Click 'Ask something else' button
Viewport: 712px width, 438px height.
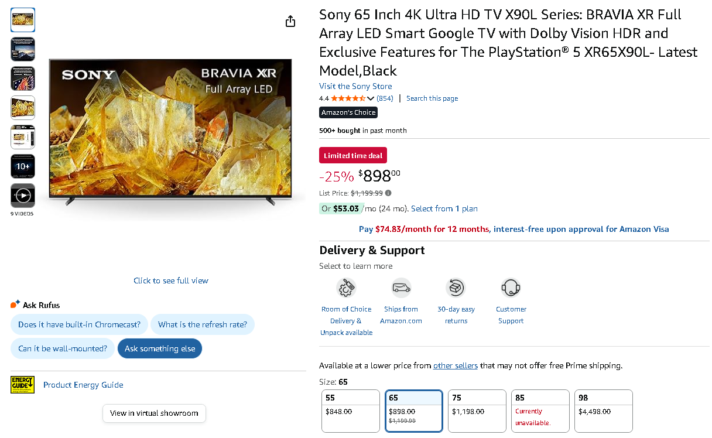pos(160,348)
